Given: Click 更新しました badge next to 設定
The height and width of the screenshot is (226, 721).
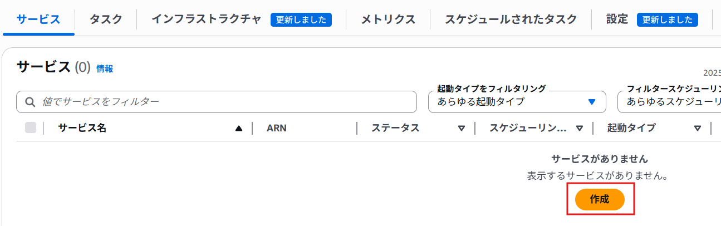Looking at the screenshot, I should pos(668,20).
